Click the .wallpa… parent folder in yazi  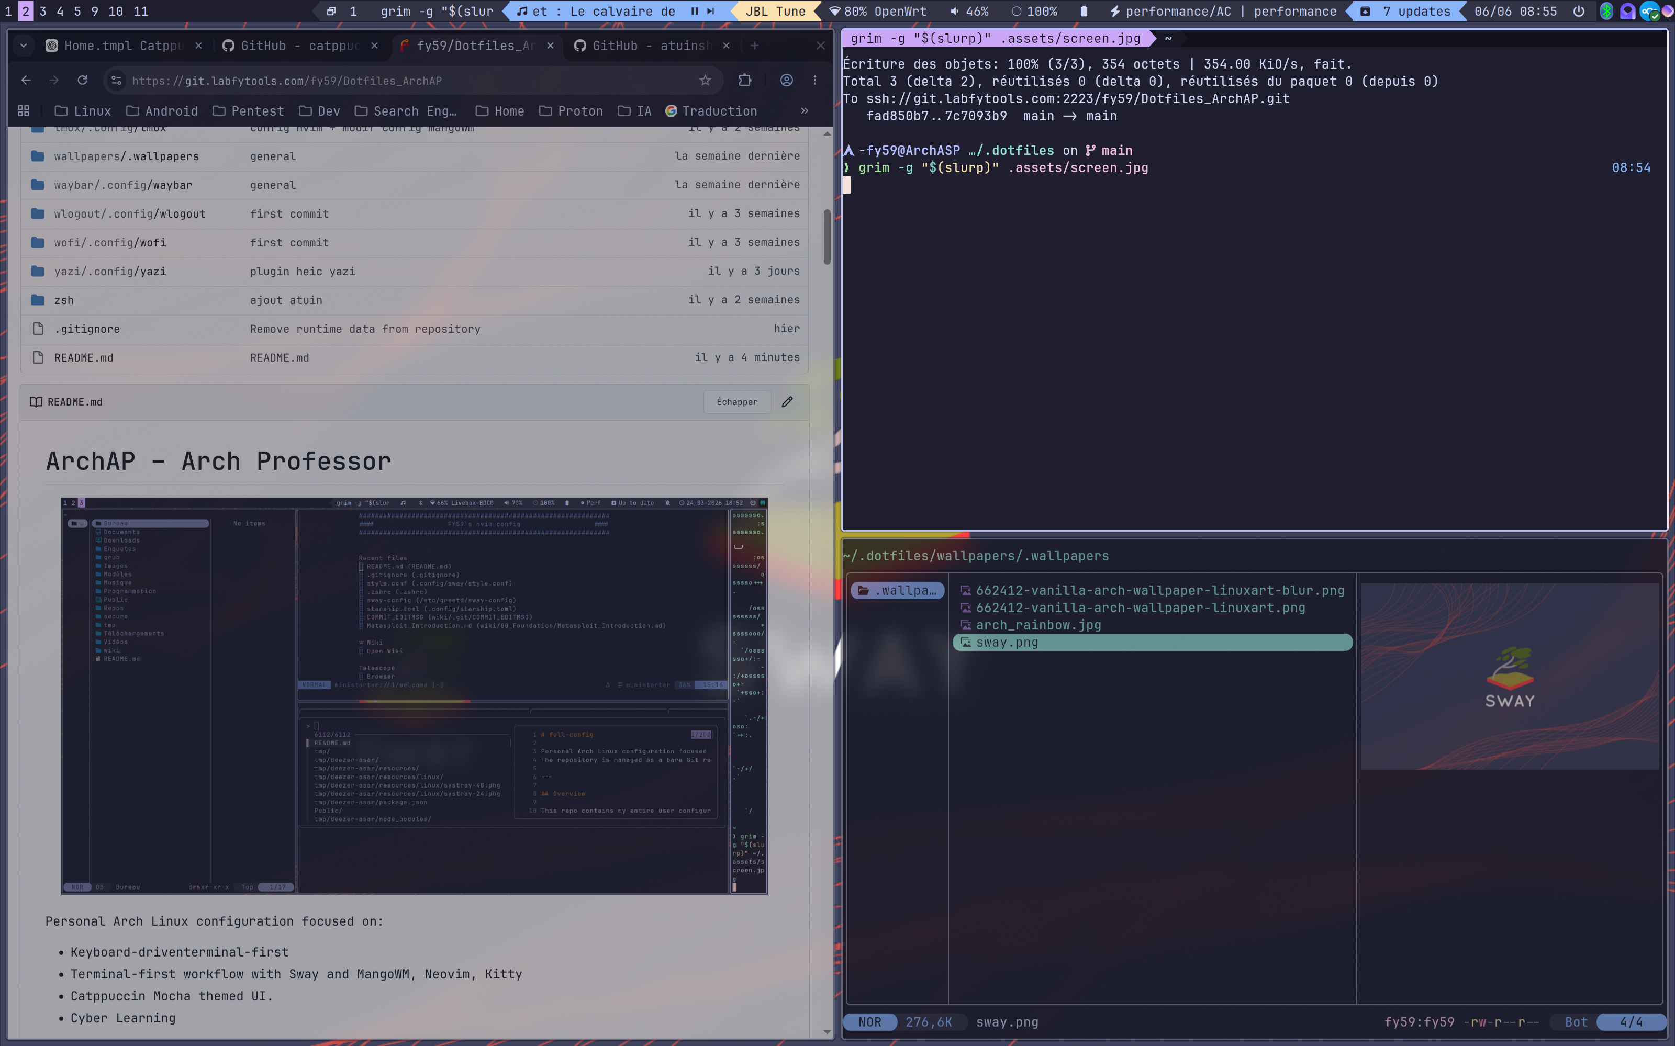coord(897,590)
